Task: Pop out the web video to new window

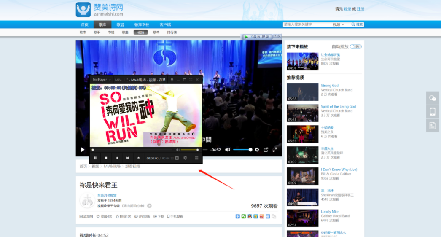Action: click(266, 150)
